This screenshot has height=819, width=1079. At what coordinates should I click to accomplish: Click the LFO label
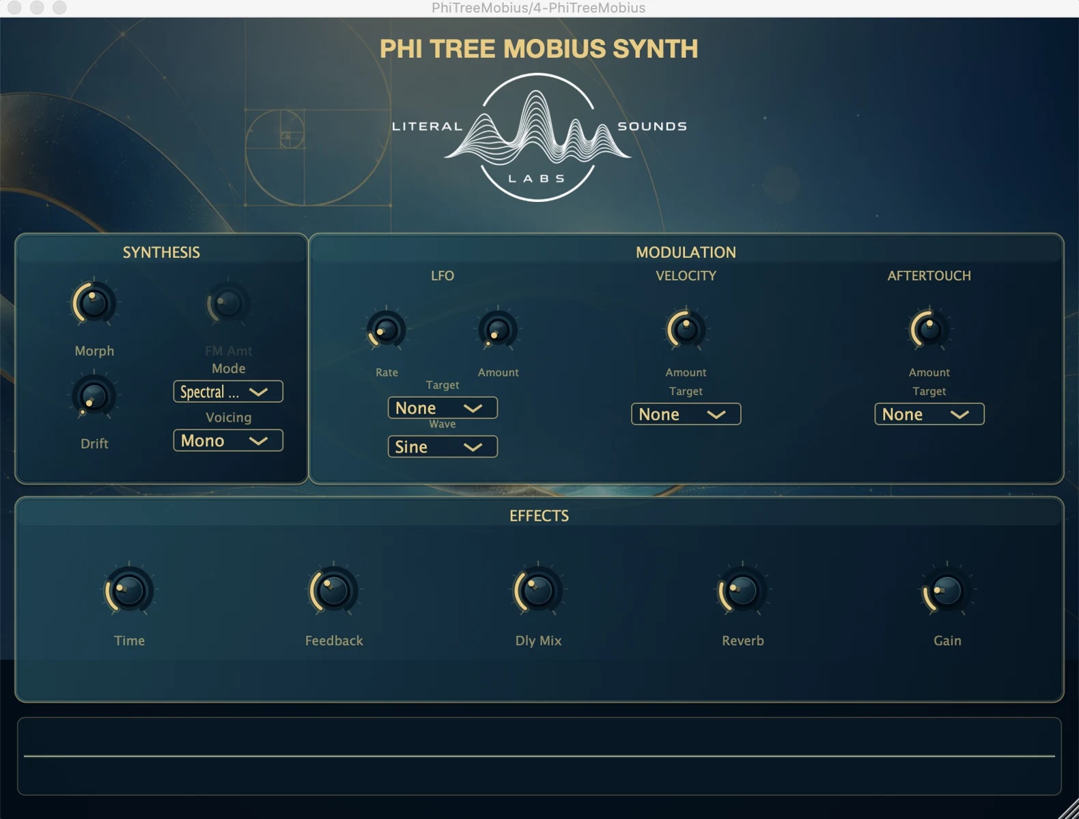[x=443, y=276]
